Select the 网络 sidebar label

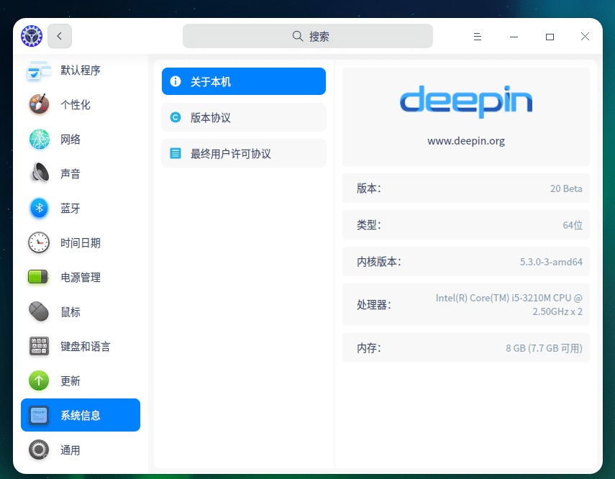pyautogui.click(x=70, y=140)
